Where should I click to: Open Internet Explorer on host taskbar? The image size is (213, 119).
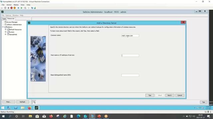click(x=65, y=116)
